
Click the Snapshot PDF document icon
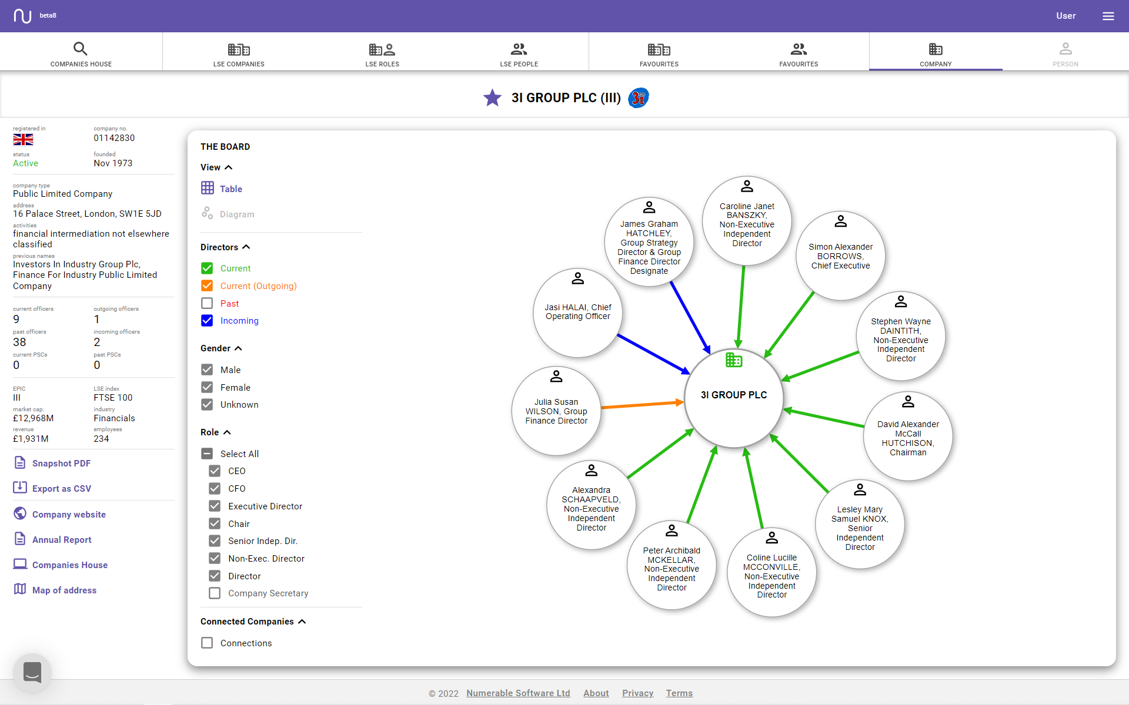coord(19,462)
